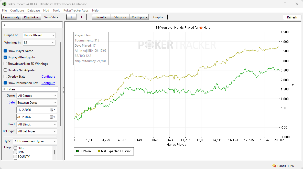
Task: Click the PokerTracker app icon in title bar
Action: pos(4,4)
